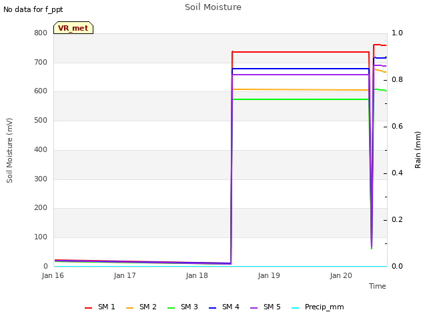This screenshot has height=320, width=427.
Task: Click the Jan 19 x-axis label
Action: click(269, 275)
